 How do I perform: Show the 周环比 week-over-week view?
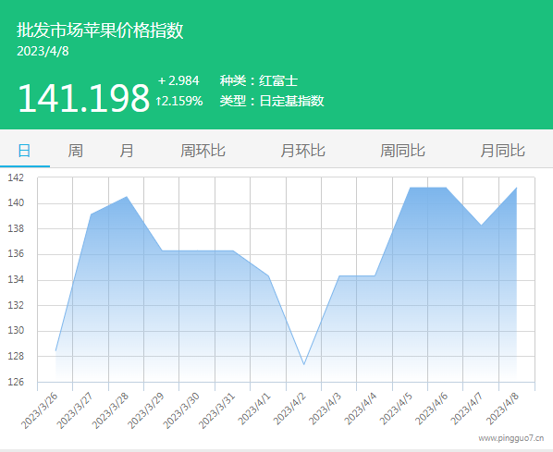(x=203, y=151)
